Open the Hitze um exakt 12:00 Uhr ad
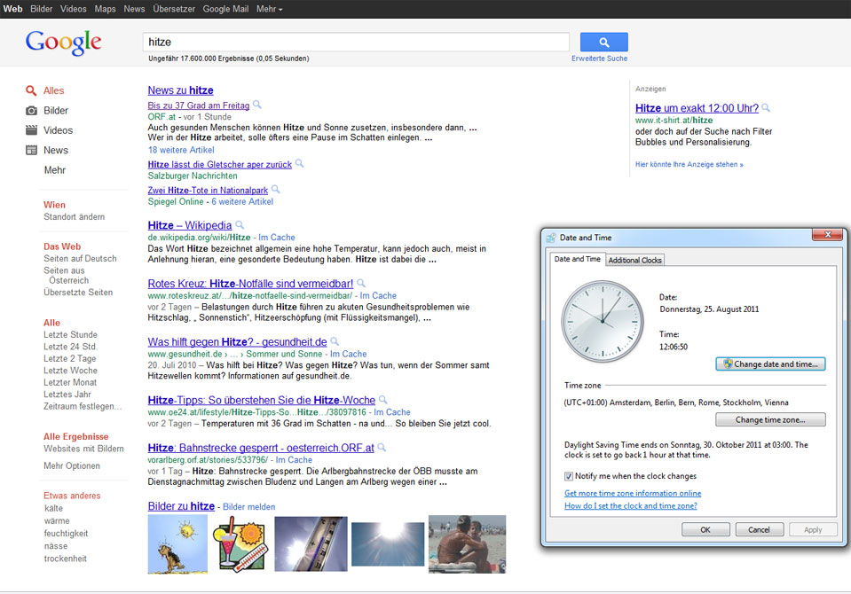851x594 pixels. click(x=697, y=108)
